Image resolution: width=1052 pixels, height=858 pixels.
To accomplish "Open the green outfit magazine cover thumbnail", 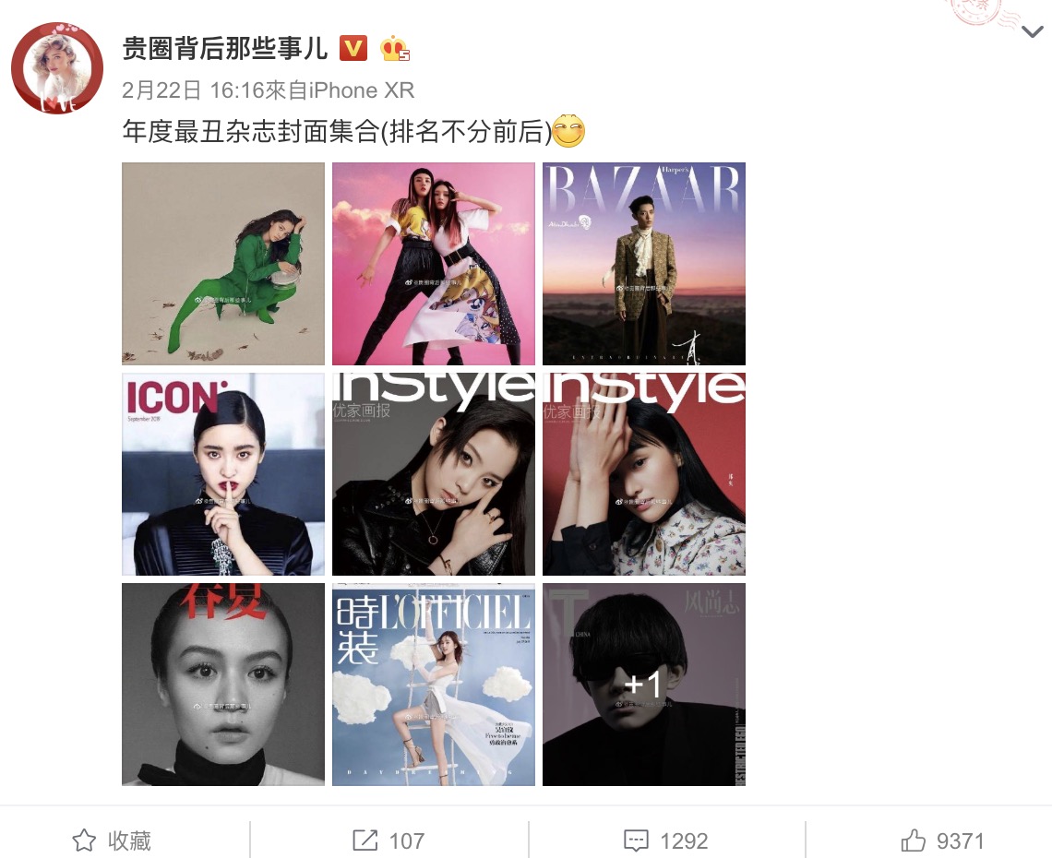I will [x=222, y=264].
